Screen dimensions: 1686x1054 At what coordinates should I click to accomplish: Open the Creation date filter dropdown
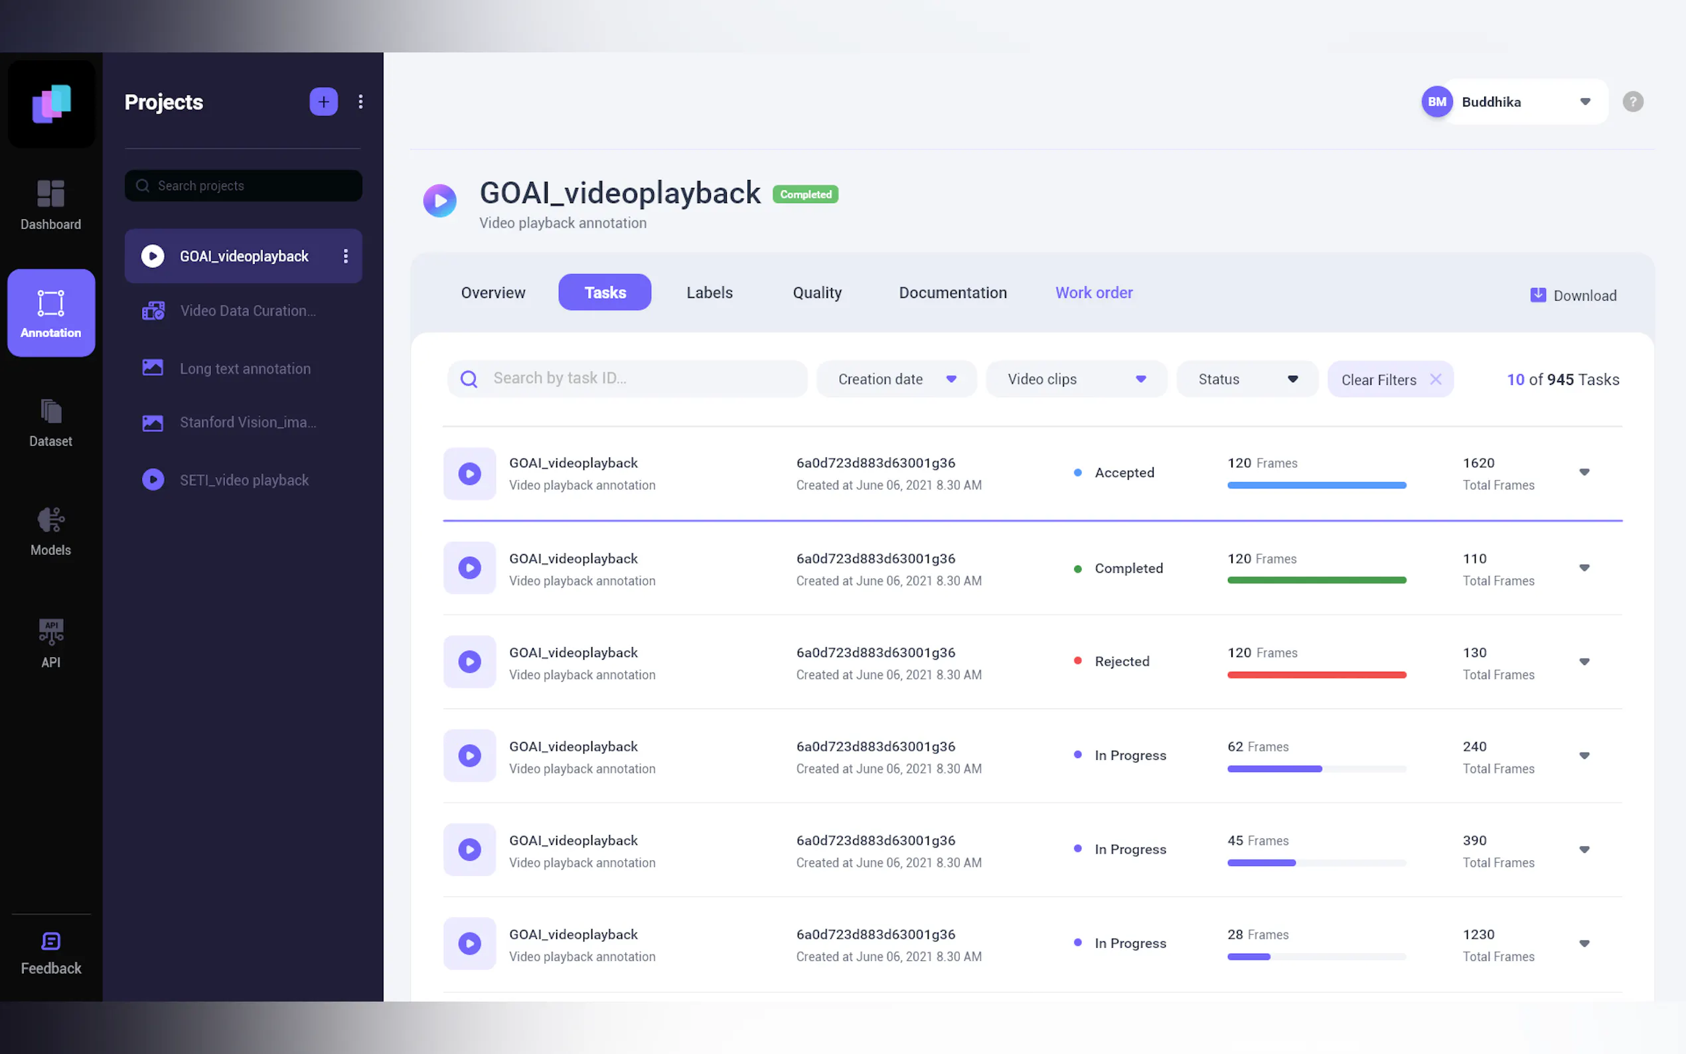coord(895,379)
